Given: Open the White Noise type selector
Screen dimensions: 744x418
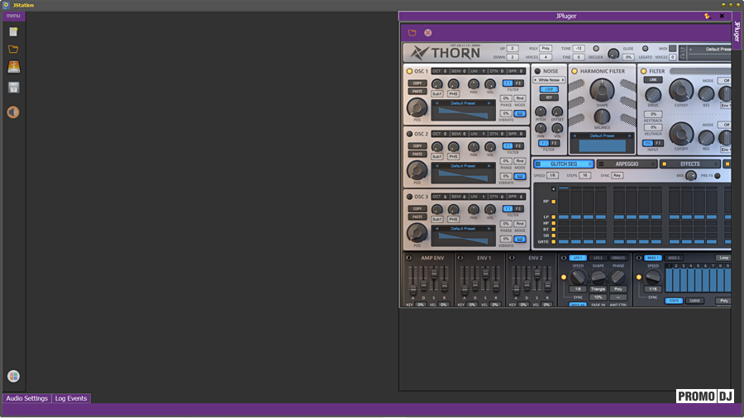Looking at the screenshot, I should click(549, 79).
